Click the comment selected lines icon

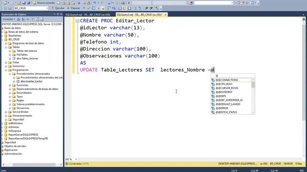tap(135, 8)
